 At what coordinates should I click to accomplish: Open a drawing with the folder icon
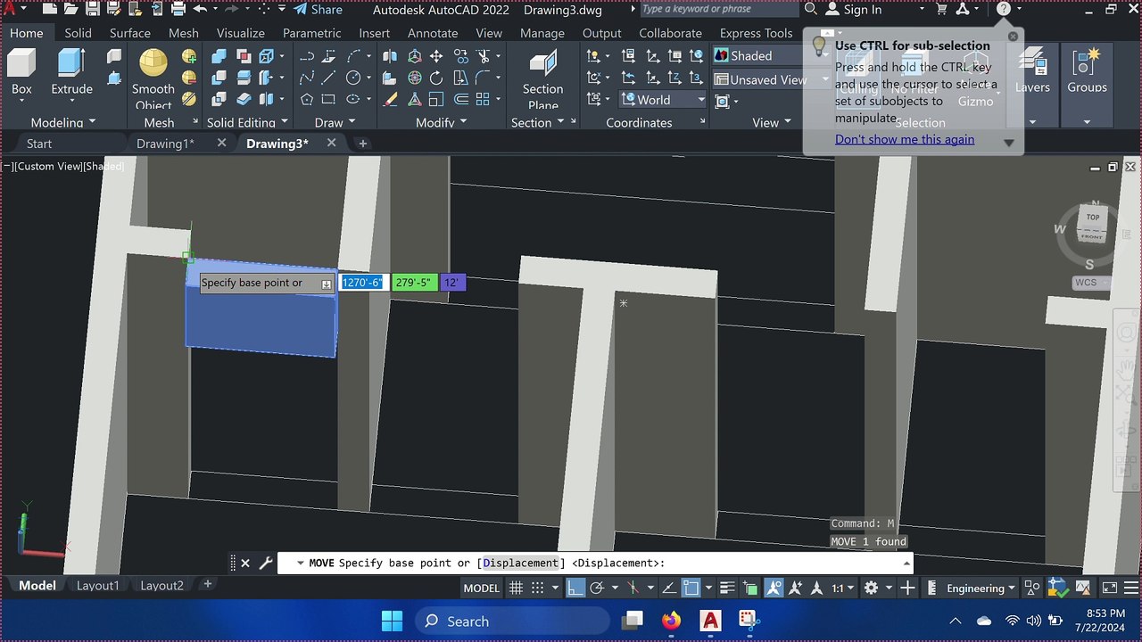click(70, 10)
